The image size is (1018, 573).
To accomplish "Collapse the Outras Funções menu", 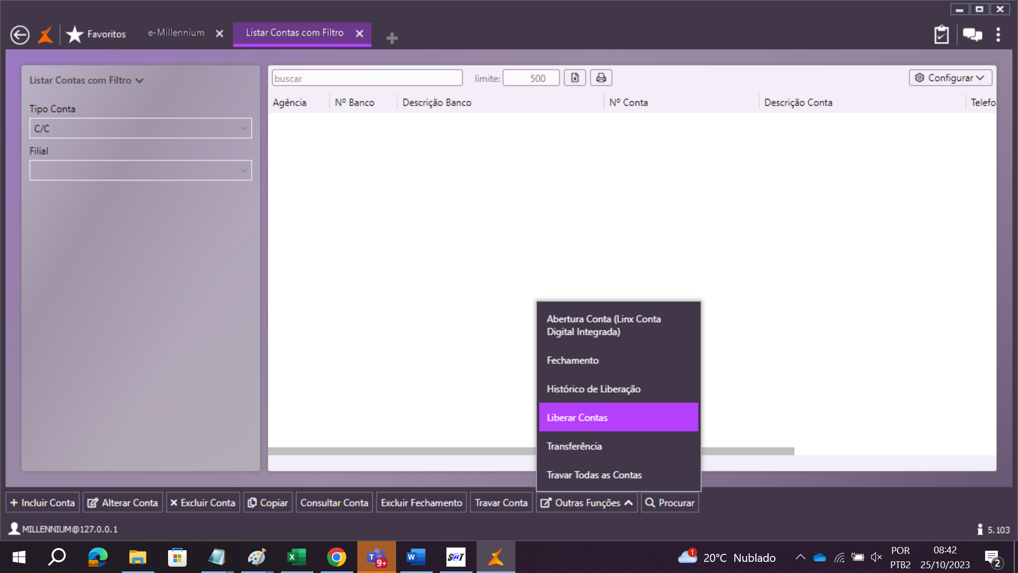I will [587, 502].
